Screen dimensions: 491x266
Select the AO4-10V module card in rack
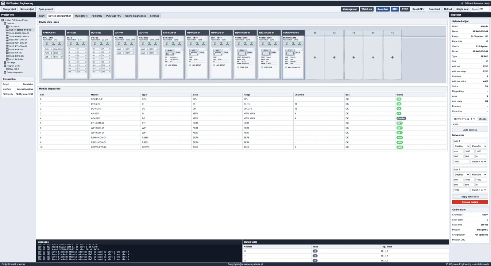[149, 55]
